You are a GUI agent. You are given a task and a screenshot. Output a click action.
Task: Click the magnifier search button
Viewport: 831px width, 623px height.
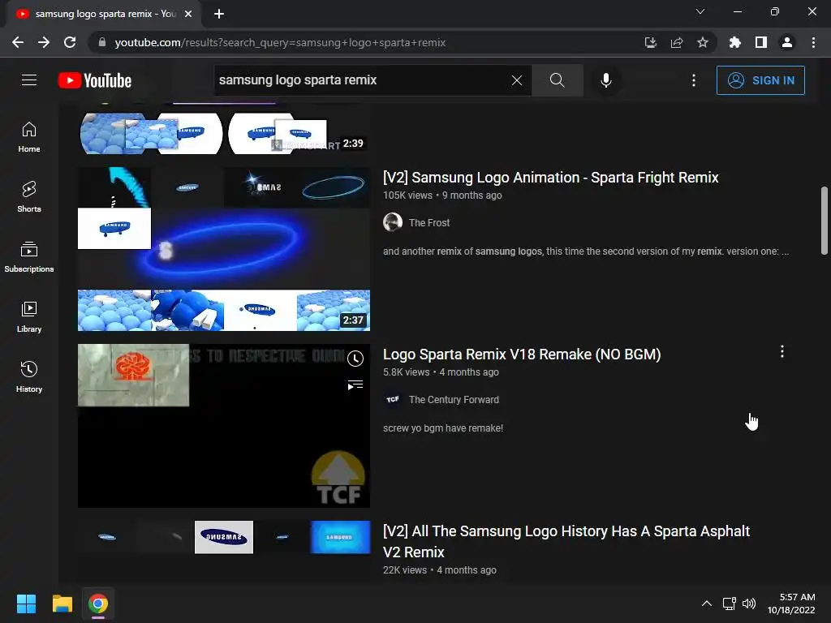pos(557,80)
